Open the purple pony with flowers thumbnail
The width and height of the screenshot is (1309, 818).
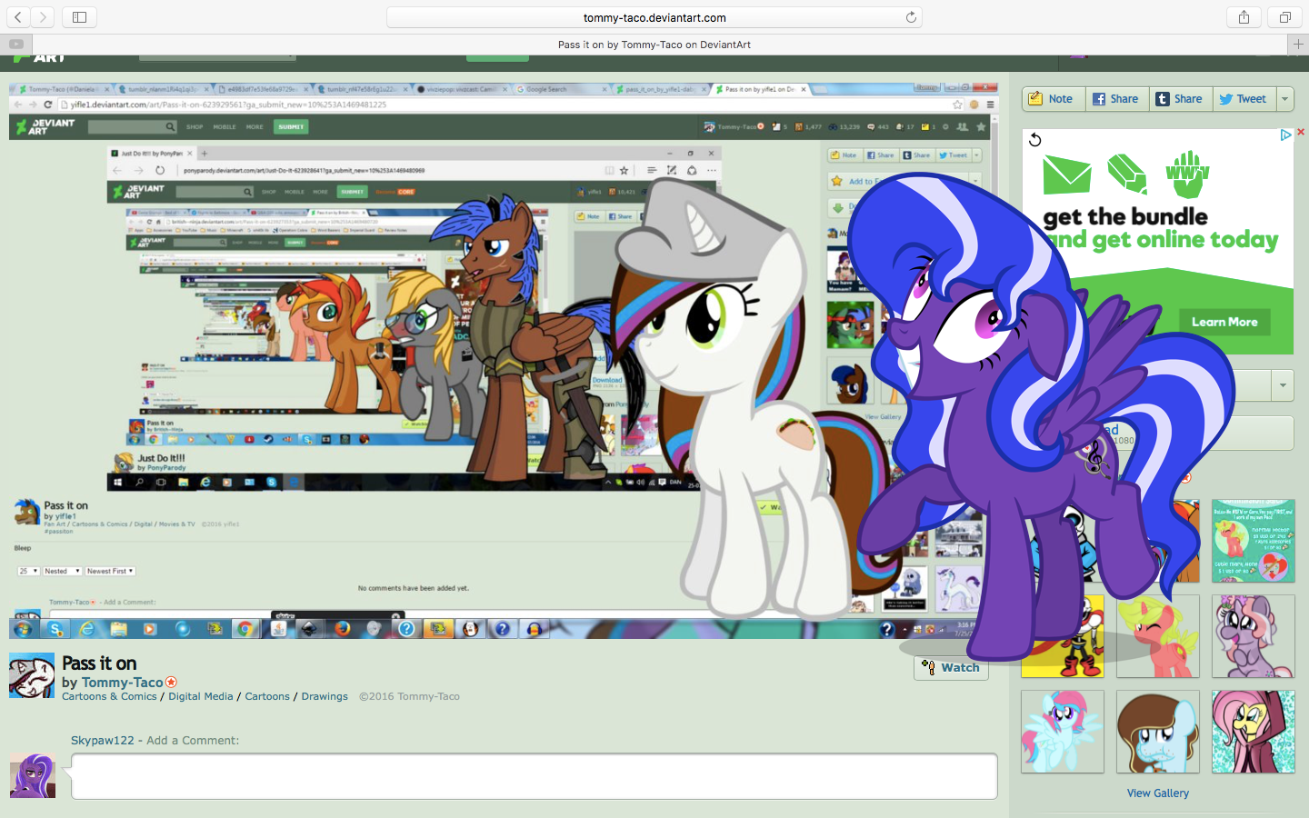(x=1254, y=636)
